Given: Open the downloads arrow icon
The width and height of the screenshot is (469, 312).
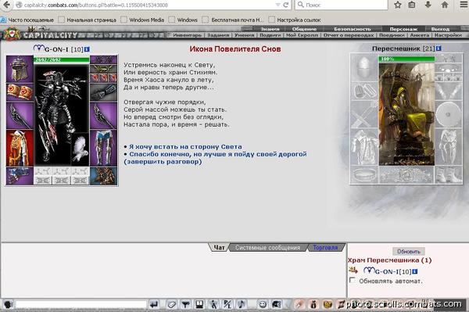Looking at the screenshot, I should [428, 5].
